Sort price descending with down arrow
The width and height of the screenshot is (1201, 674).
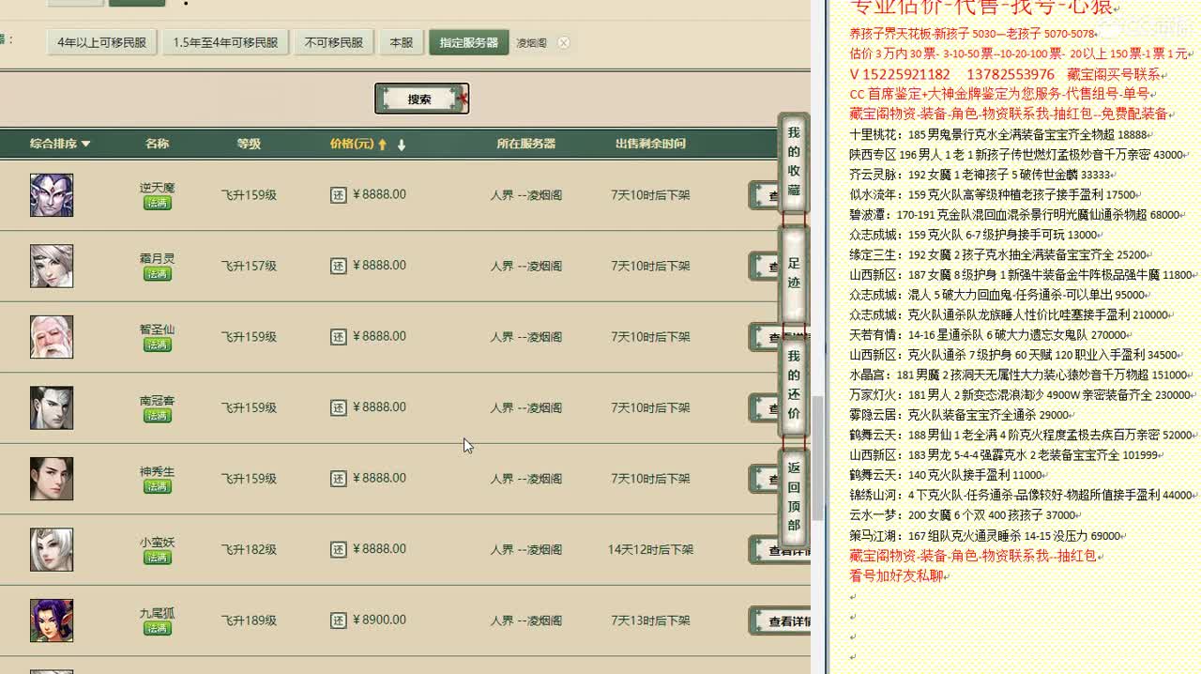402,145
